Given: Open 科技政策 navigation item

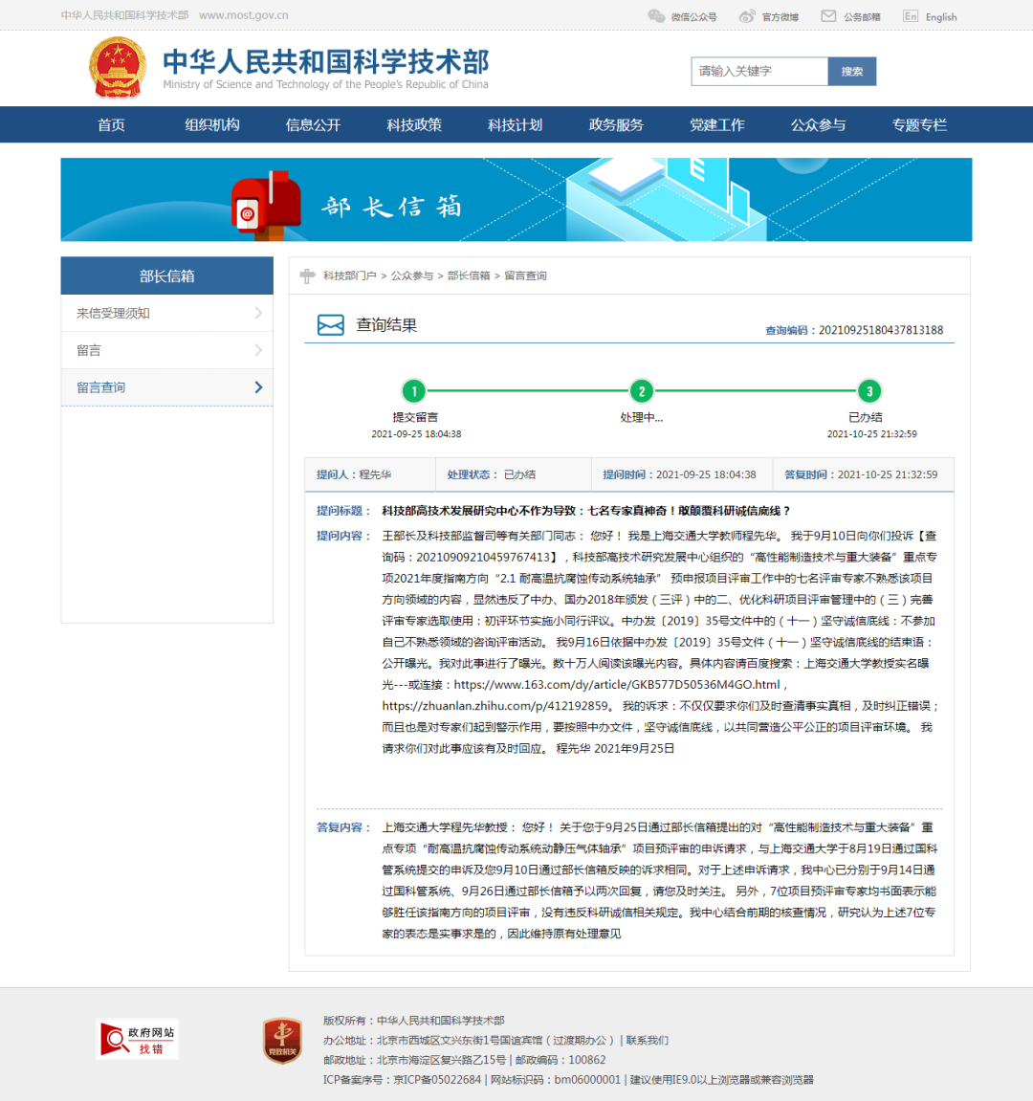Looking at the screenshot, I should pos(414,125).
